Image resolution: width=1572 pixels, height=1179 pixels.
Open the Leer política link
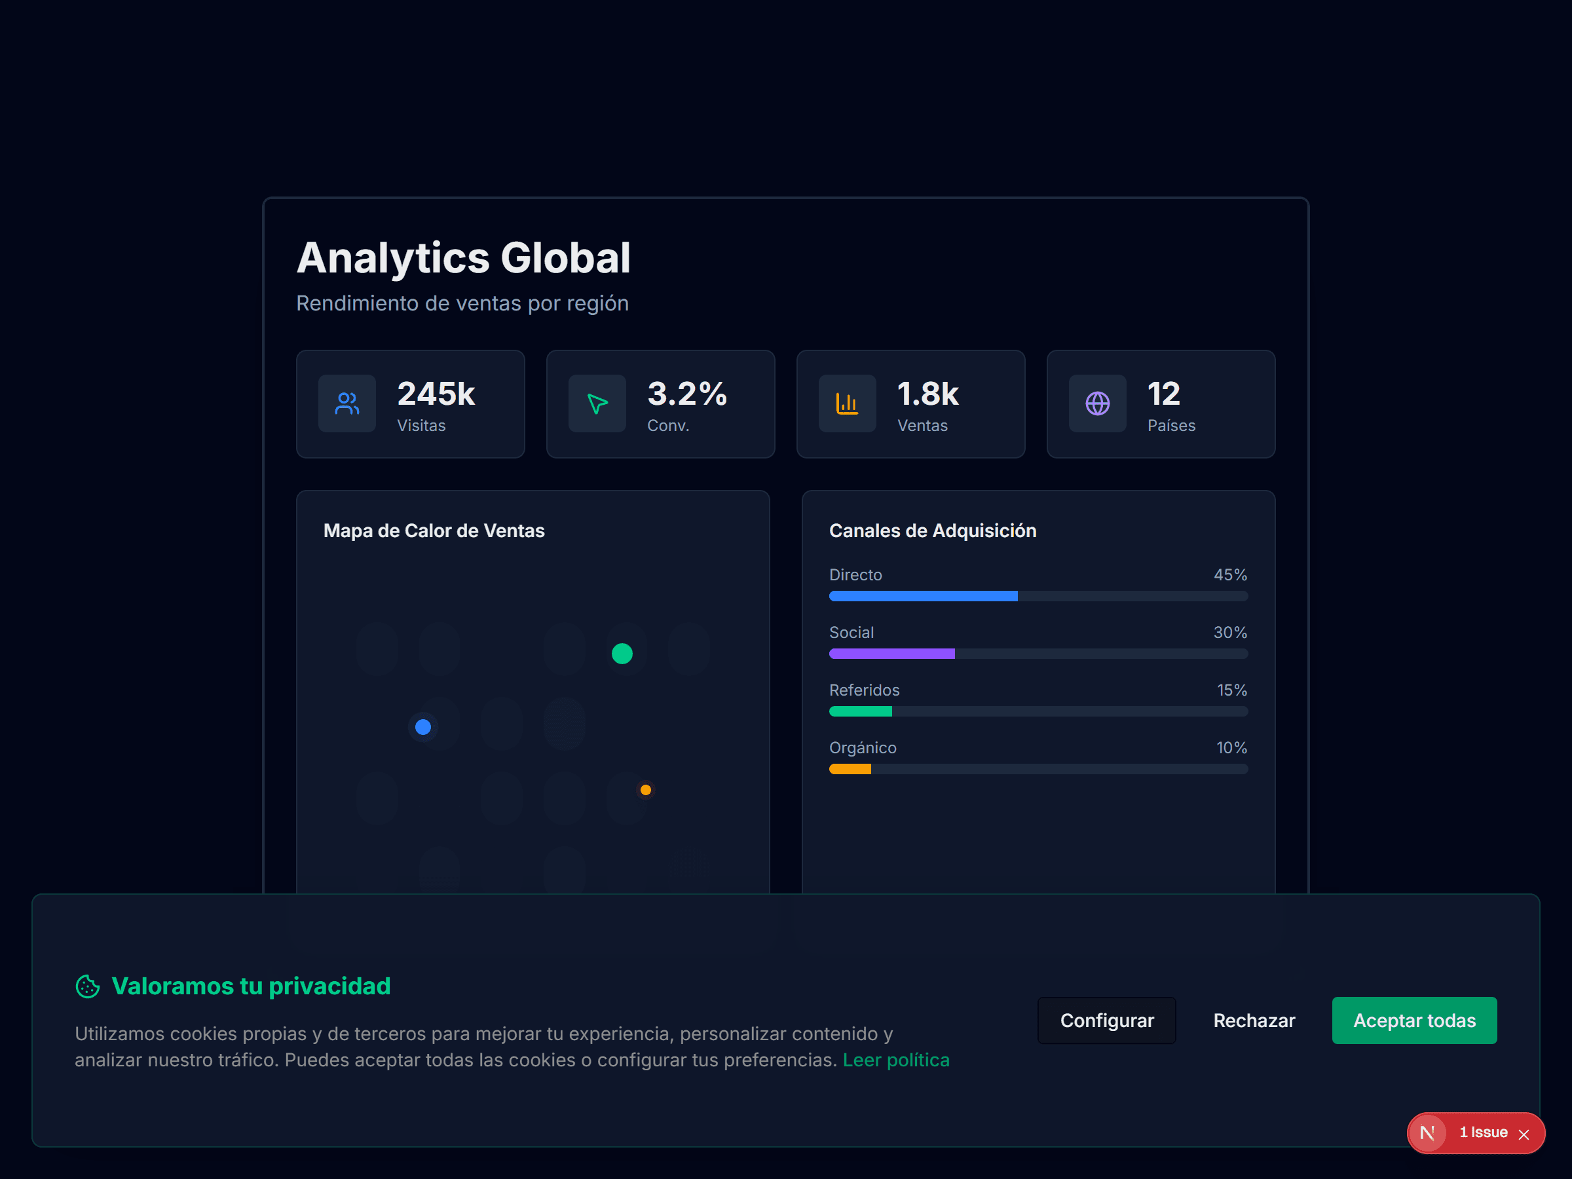(x=896, y=1059)
